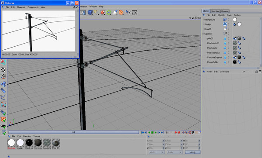
Task: Switch to the Browser tab
Action: (225, 11)
